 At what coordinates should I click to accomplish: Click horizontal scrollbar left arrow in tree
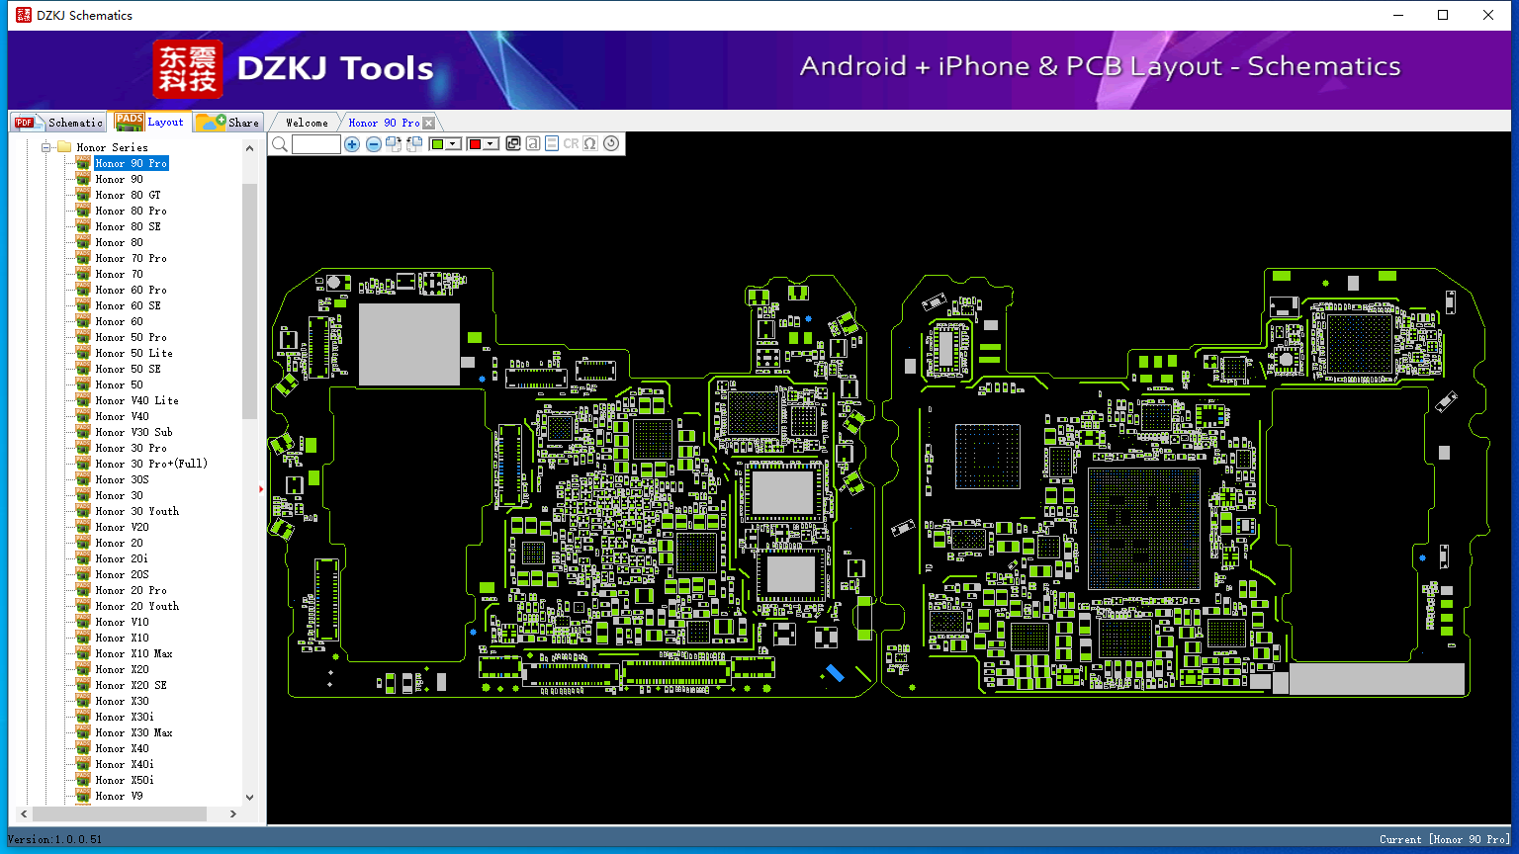click(24, 814)
